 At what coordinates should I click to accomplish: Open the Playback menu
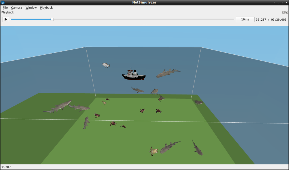coord(46,8)
